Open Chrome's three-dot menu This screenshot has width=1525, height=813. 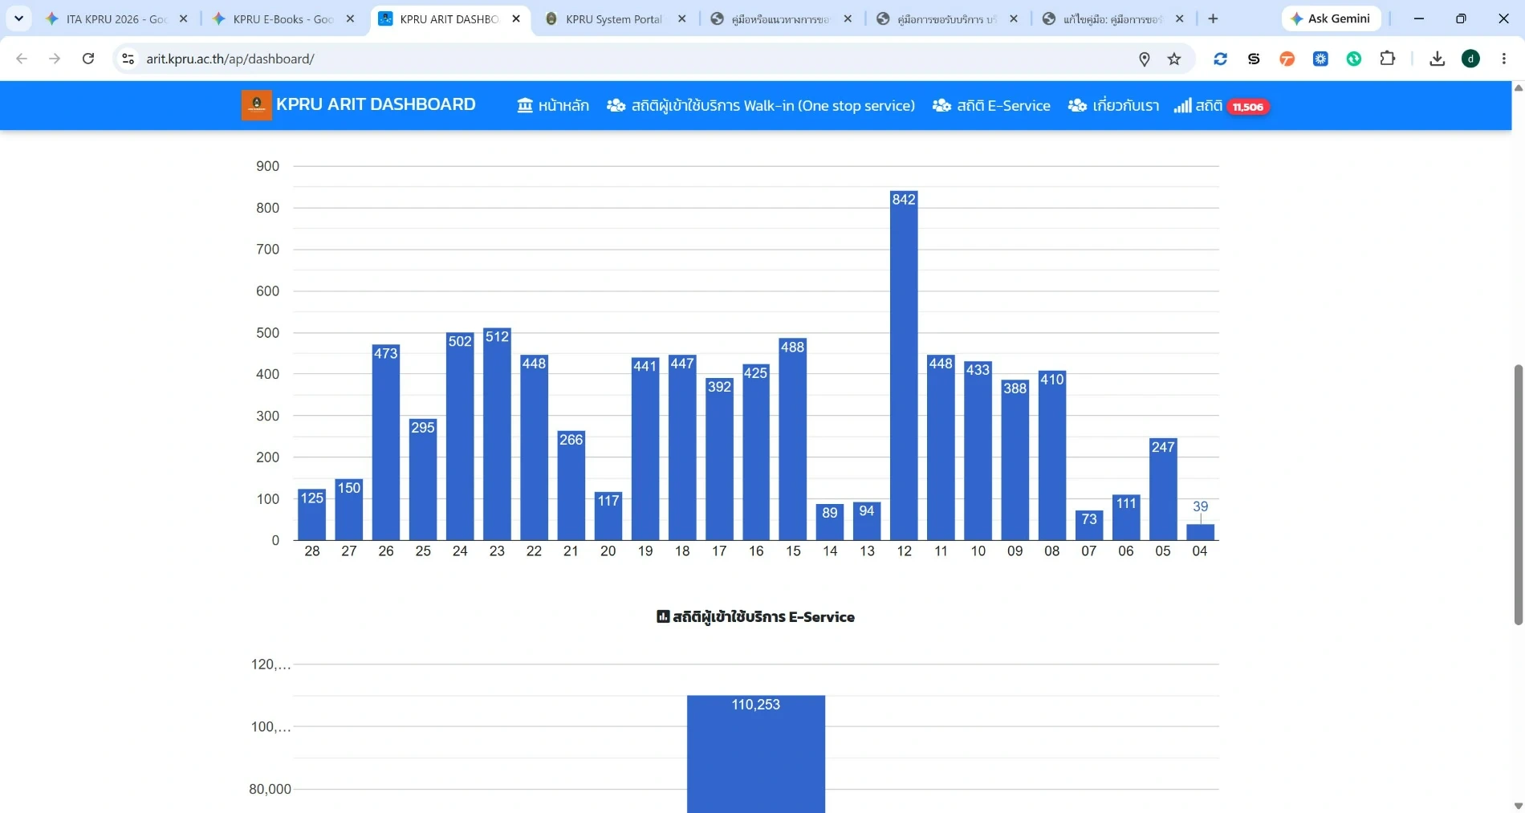tap(1504, 59)
